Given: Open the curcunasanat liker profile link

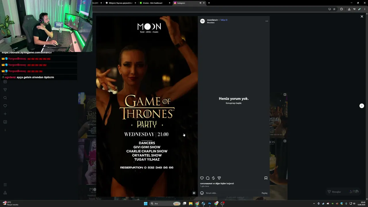Looking at the screenshot, I should [x=206, y=183].
